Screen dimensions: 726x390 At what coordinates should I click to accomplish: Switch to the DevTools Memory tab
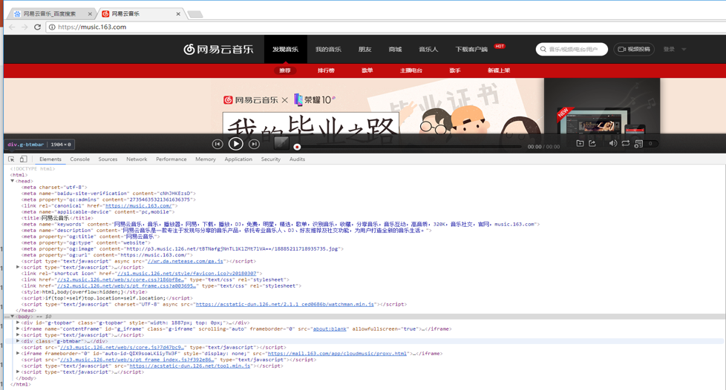(205, 159)
